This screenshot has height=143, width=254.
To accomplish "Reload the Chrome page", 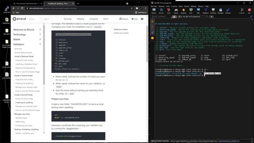I will point(22,8).
